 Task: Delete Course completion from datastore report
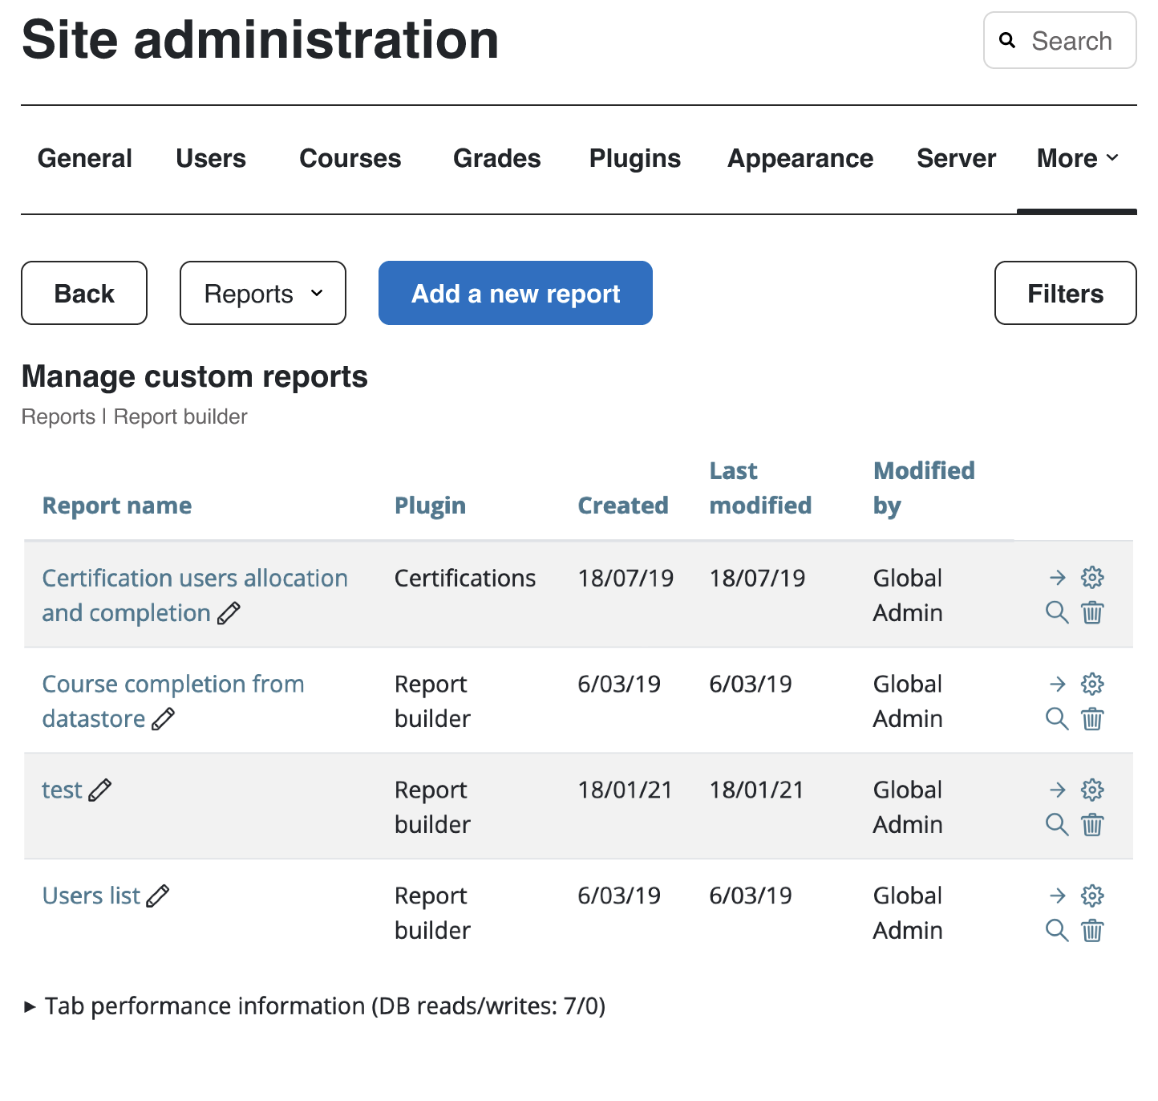[x=1092, y=719]
